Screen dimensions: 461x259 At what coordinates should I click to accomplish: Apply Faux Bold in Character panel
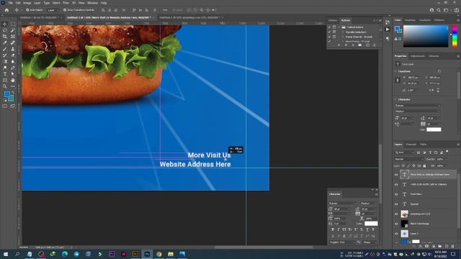(x=333, y=230)
